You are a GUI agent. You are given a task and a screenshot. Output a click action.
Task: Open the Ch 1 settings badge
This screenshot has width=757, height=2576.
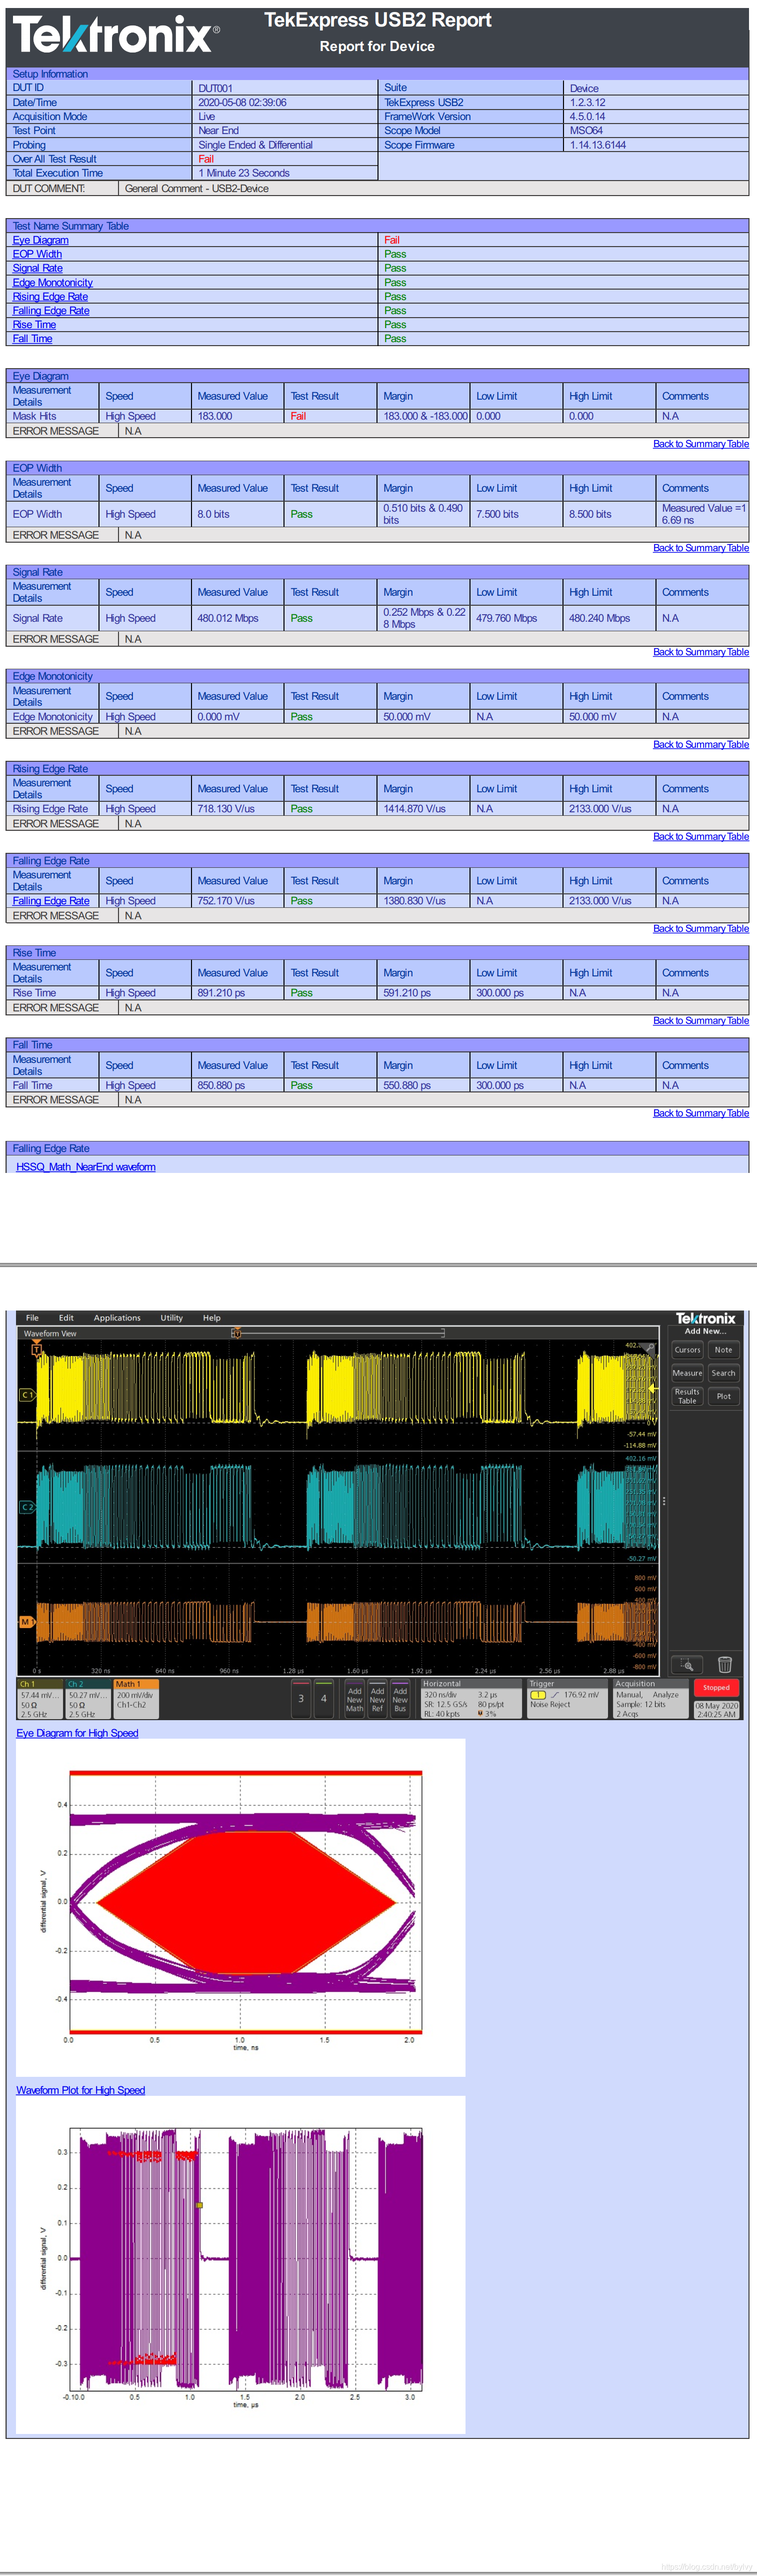[x=40, y=1699]
